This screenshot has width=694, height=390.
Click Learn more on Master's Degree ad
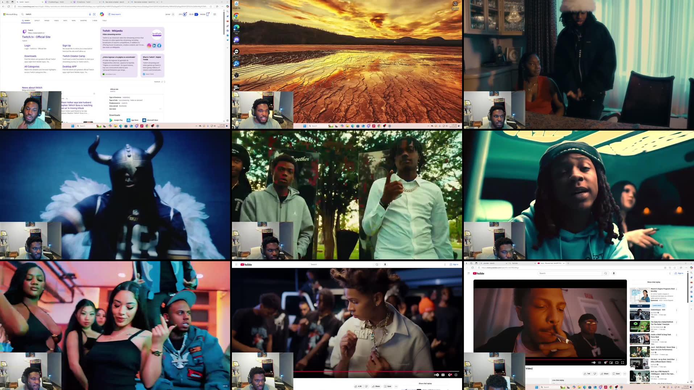pos(658,305)
